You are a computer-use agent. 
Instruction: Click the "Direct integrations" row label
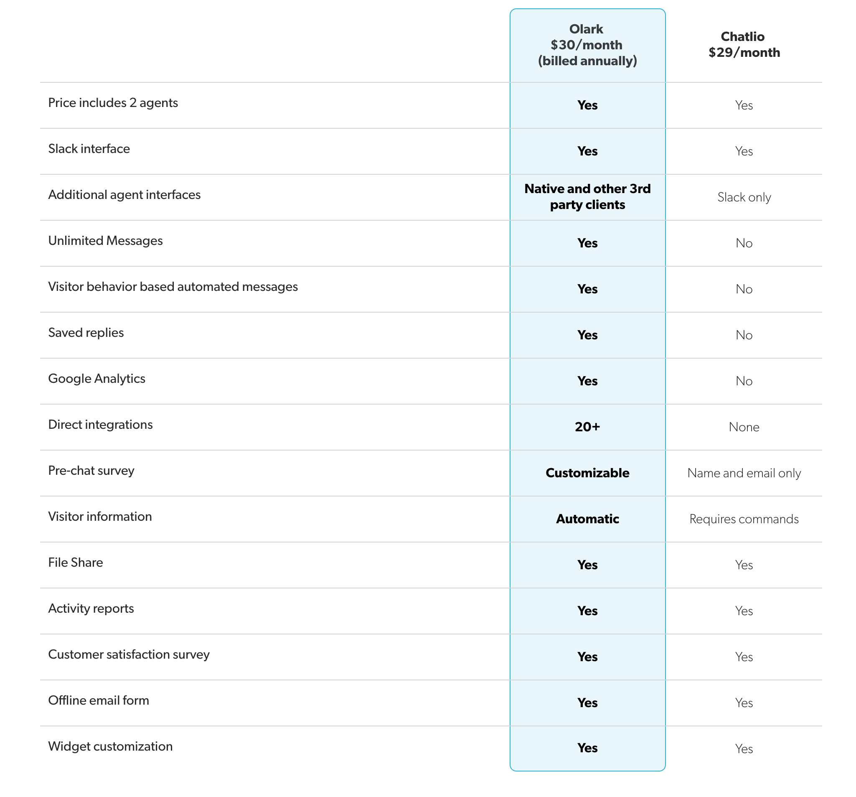coord(100,425)
